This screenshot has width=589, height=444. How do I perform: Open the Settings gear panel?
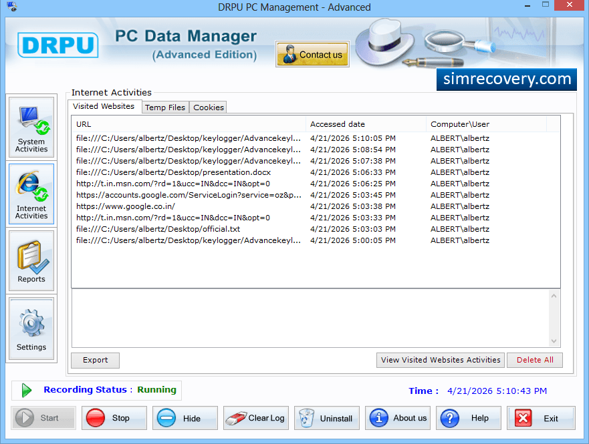31,329
